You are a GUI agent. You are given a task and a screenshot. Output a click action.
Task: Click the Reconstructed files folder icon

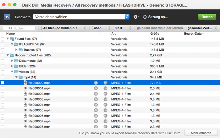[x=12, y=55]
